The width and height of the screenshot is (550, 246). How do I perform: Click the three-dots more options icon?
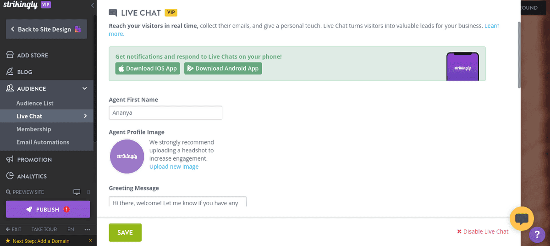pos(88,229)
